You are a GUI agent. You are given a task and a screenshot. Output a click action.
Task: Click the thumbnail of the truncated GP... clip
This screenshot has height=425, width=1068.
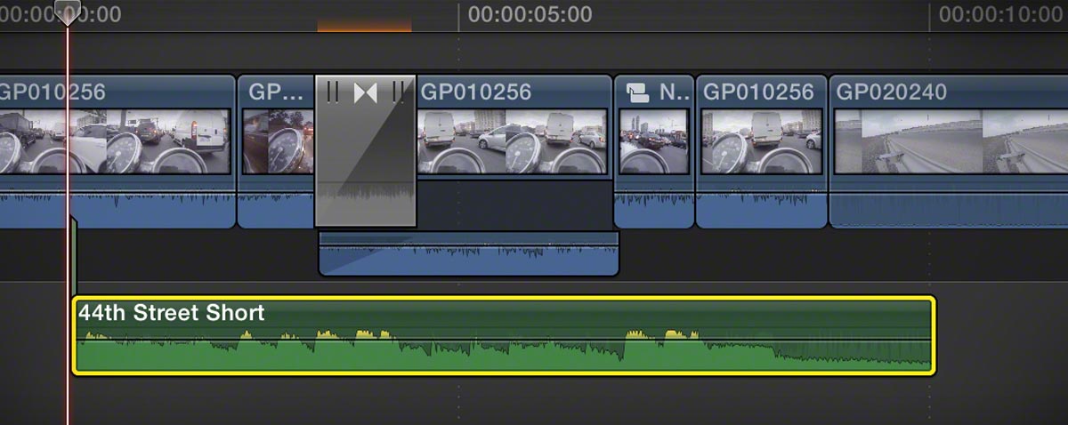278,140
